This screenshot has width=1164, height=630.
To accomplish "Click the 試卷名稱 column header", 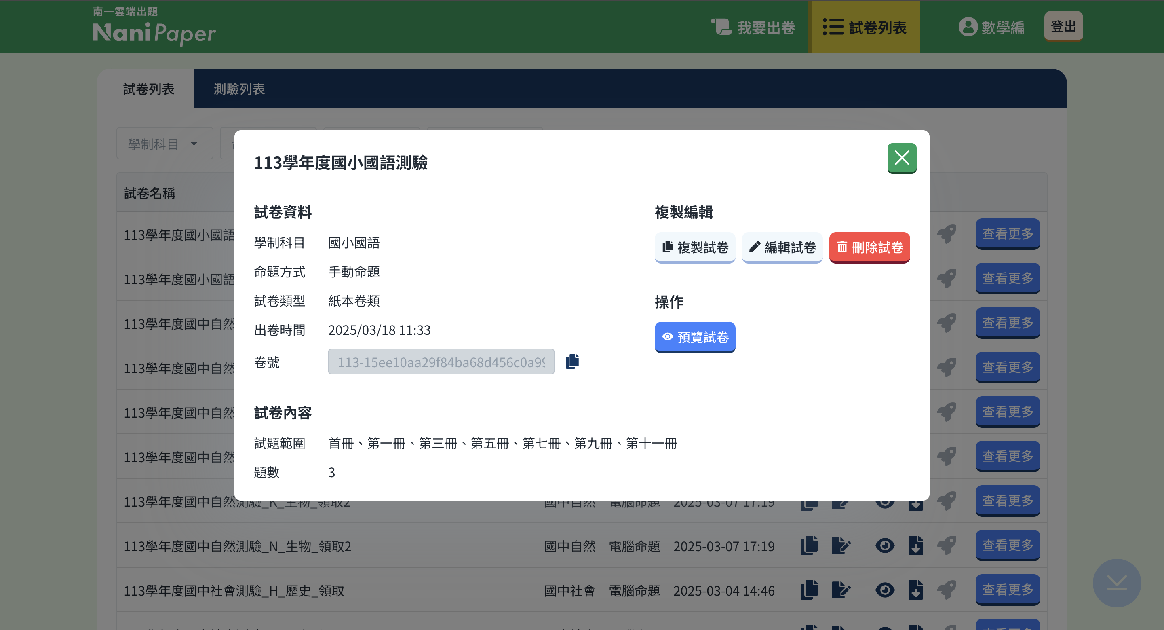I will pyautogui.click(x=150, y=193).
